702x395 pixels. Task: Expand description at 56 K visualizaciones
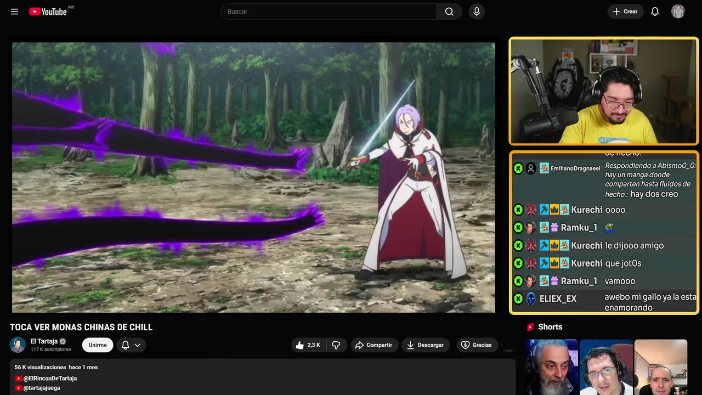pos(56,367)
